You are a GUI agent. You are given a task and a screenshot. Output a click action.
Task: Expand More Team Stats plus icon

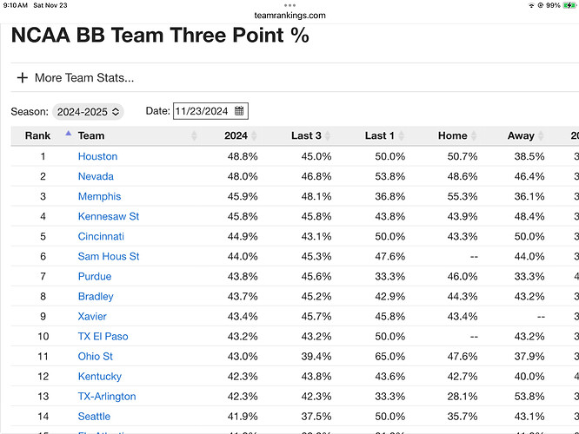(22, 78)
